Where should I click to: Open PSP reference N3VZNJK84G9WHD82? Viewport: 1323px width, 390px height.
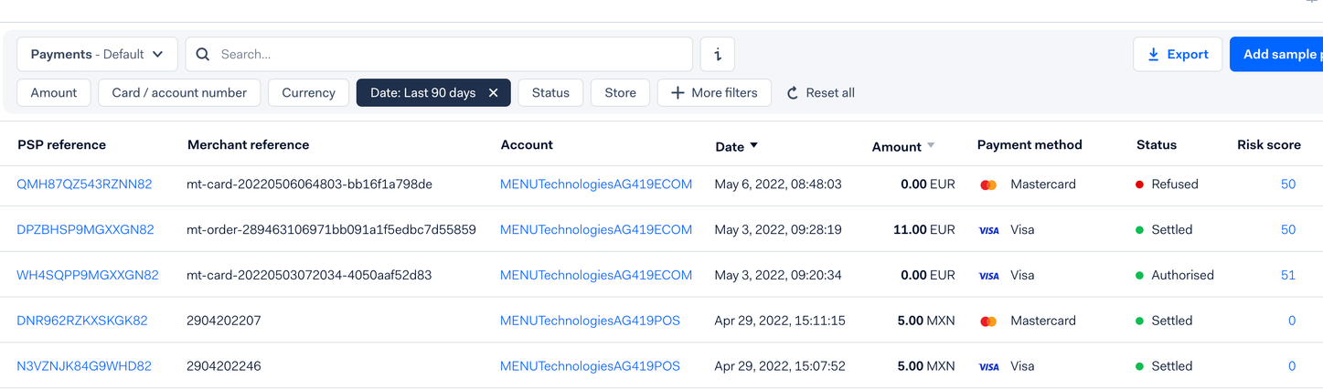(x=84, y=366)
